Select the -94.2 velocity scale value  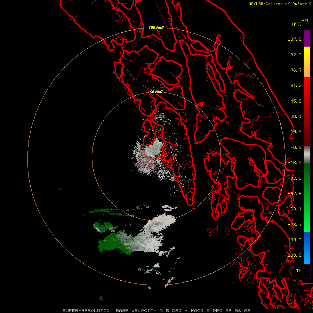(295, 240)
